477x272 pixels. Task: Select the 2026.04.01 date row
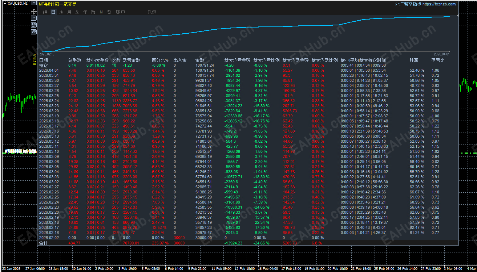(x=48, y=70)
